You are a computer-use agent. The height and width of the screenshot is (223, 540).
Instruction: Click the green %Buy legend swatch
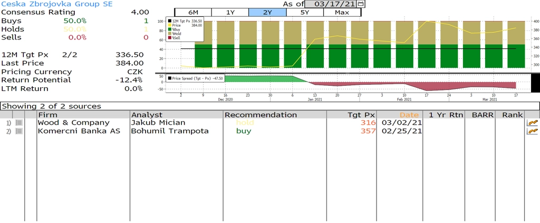click(x=169, y=29)
